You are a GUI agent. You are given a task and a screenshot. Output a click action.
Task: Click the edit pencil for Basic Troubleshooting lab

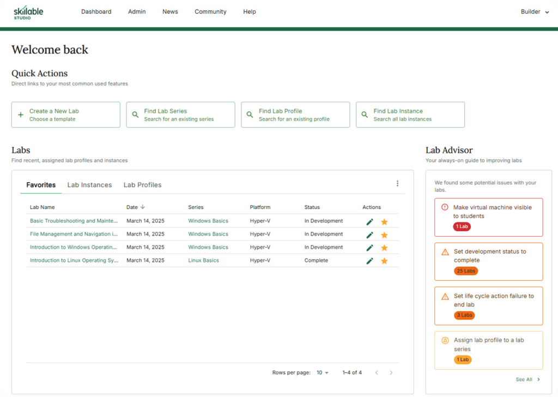[369, 221]
